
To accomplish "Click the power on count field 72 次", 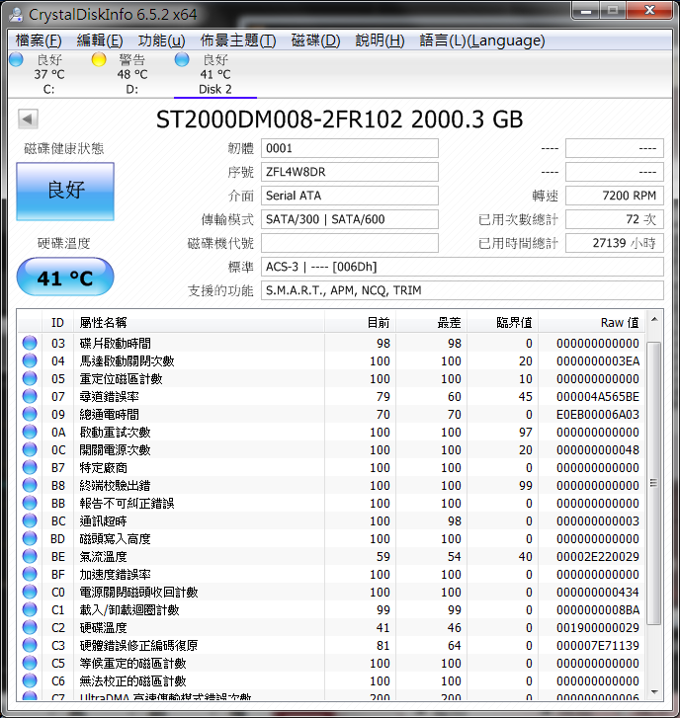I will (615, 219).
